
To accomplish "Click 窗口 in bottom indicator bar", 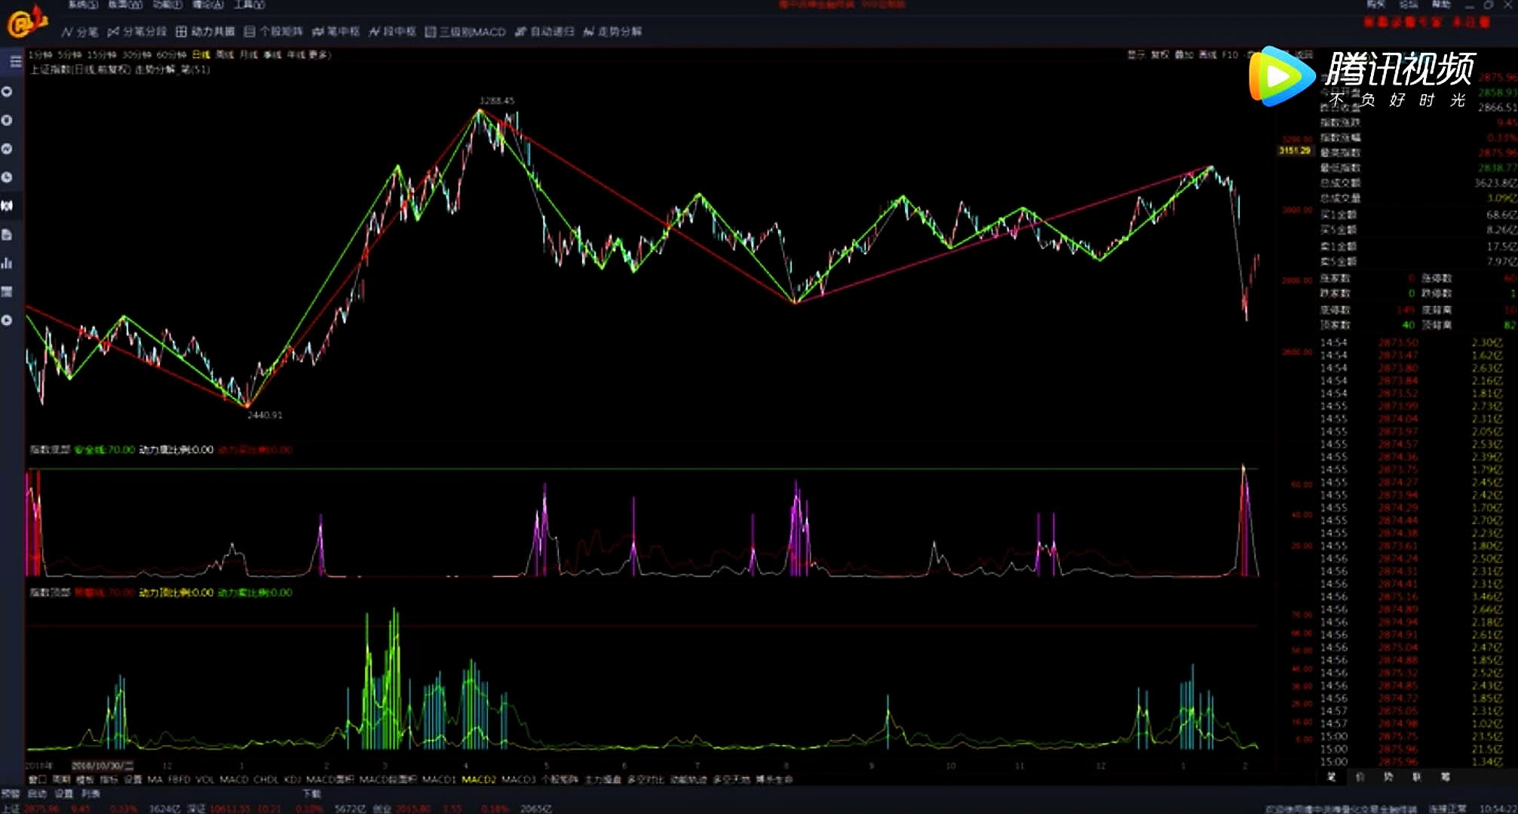I will (x=37, y=779).
